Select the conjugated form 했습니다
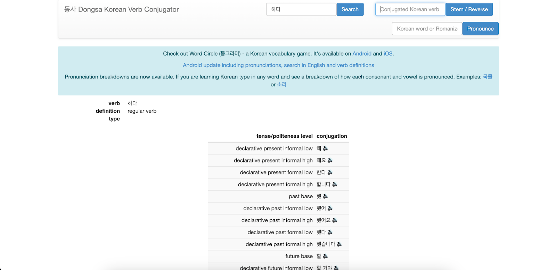Screen dimensions: 556x270 [x=326, y=244]
